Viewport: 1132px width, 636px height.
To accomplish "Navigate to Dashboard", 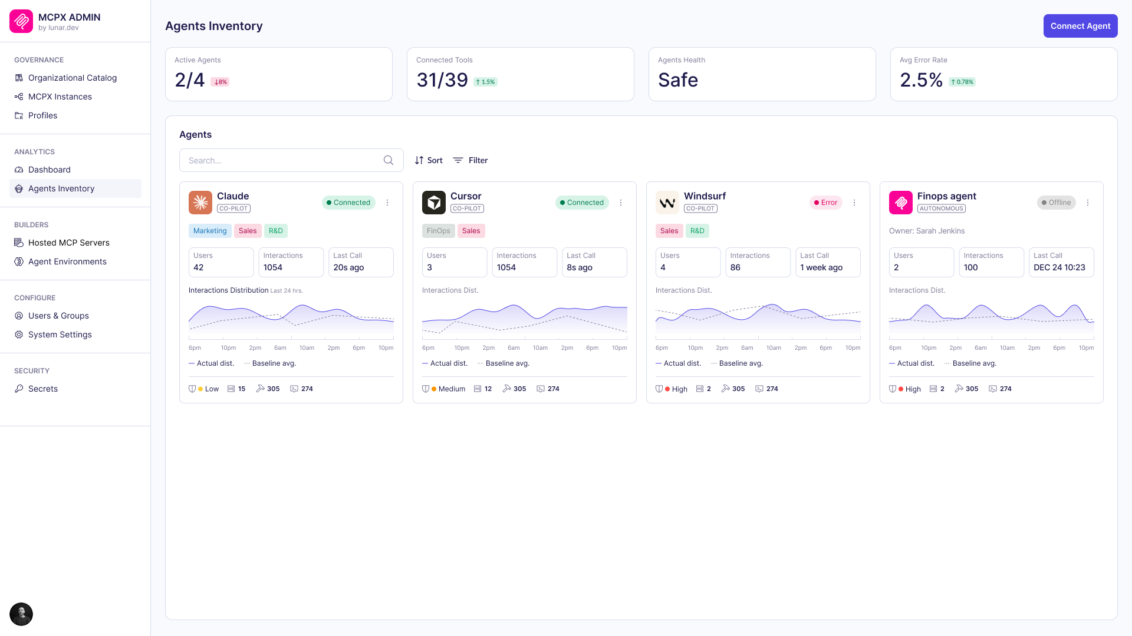I will (75, 170).
